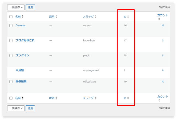Click the top 5個の項目 item count text

point(164,7)
